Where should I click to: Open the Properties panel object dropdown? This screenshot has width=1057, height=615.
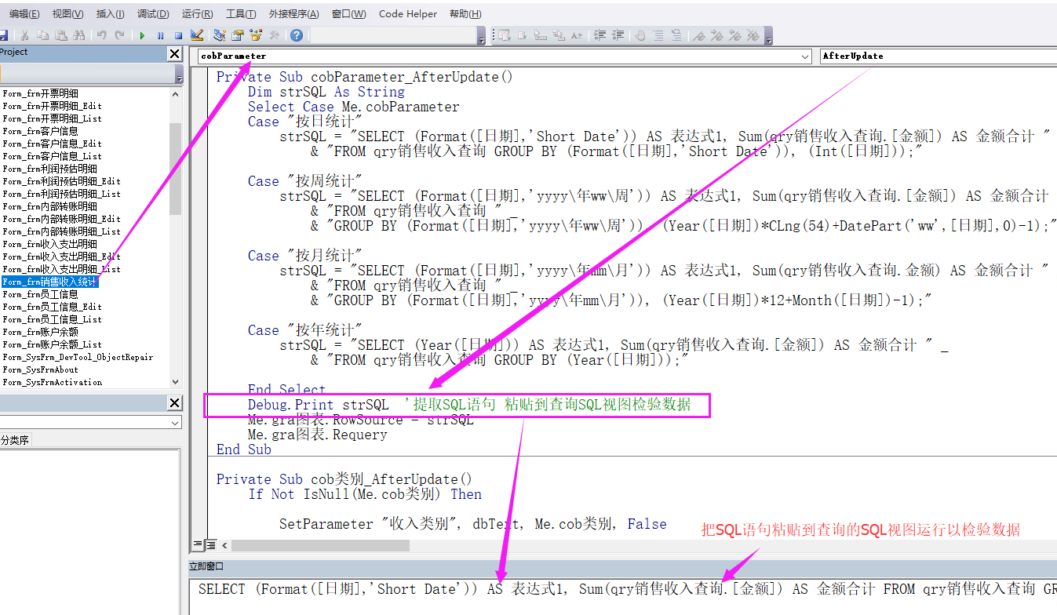tap(175, 423)
